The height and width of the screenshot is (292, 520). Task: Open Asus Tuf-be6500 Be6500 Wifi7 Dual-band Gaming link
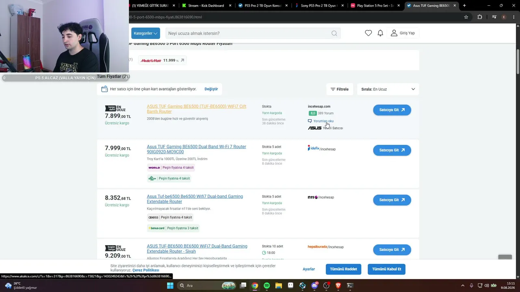coord(195,199)
